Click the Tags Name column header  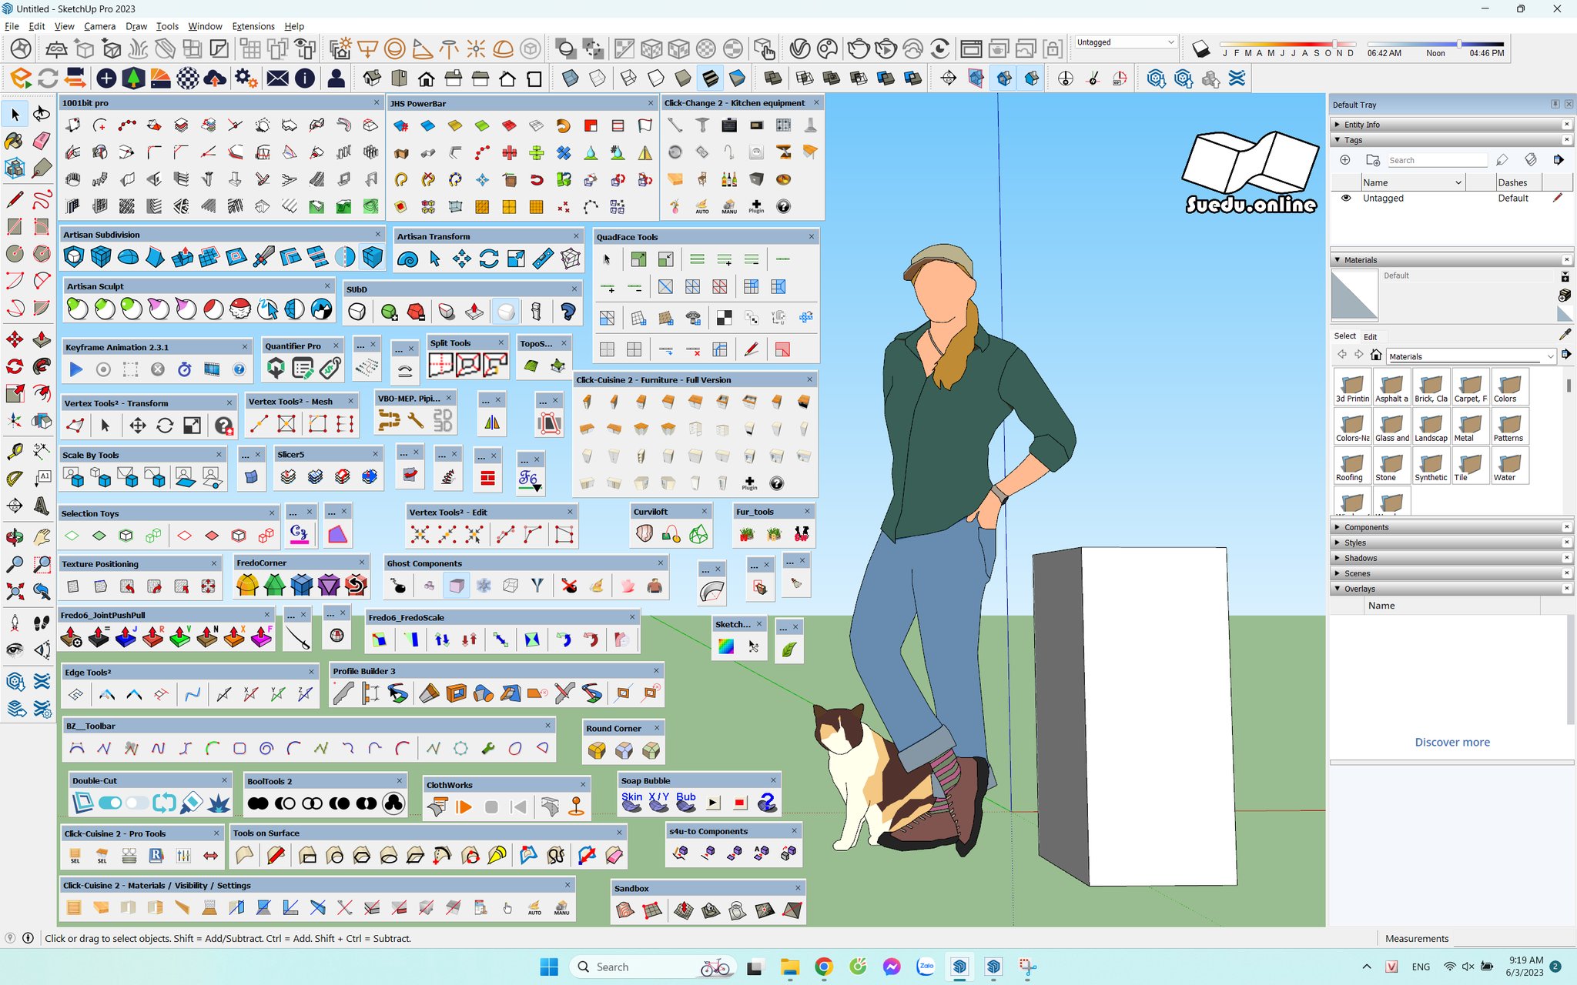click(1412, 182)
